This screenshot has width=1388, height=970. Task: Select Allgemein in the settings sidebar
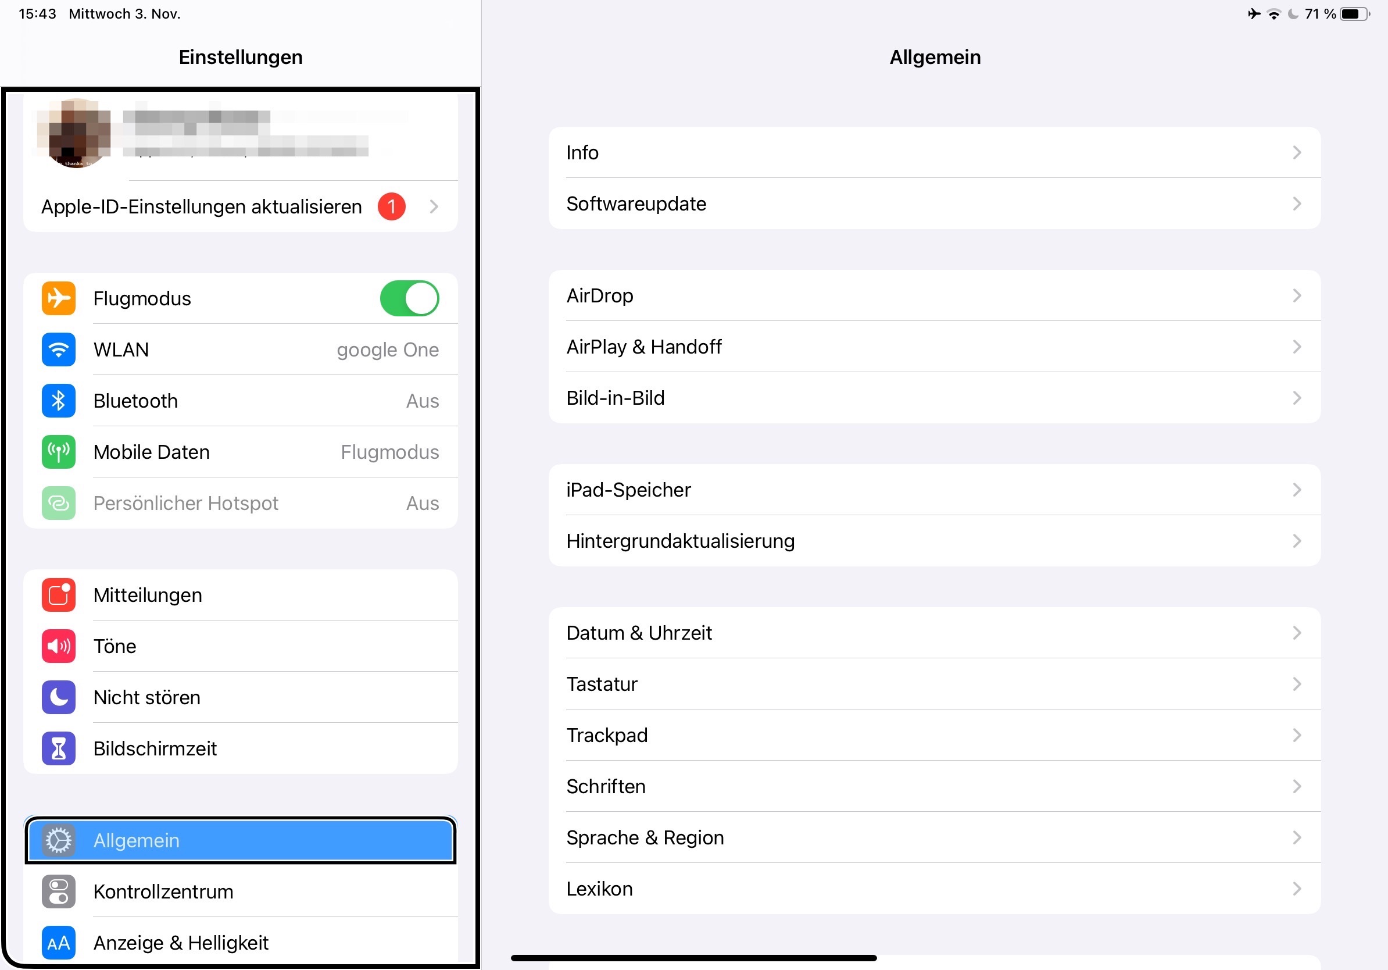pos(240,840)
